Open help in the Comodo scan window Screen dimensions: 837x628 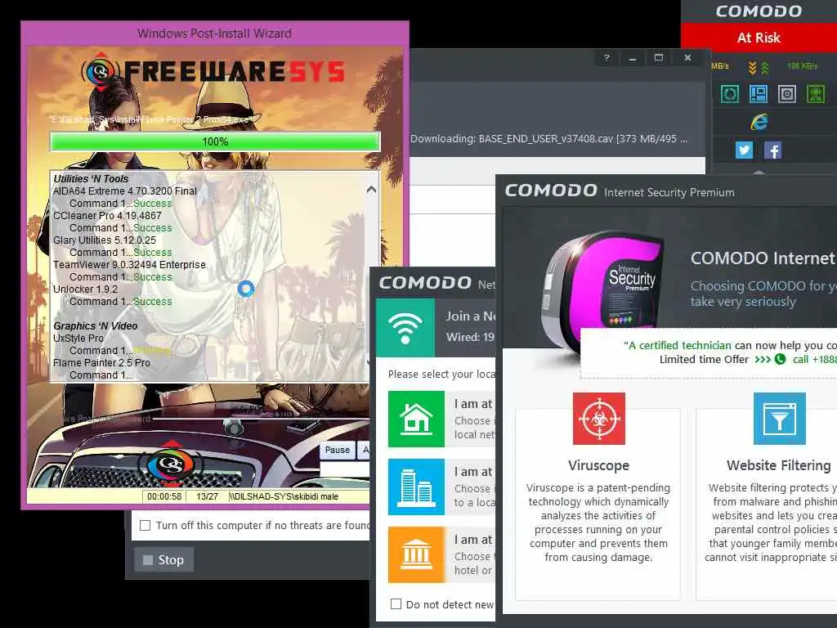tap(606, 58)
